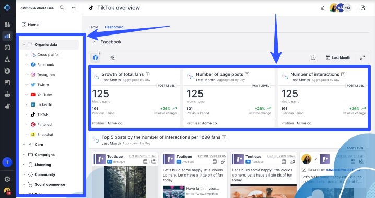Click the Facebook profile filter icon
Image resolution: width=375 pixels, height=198 pixels.
pyautogui.click(x=96, y=57)
